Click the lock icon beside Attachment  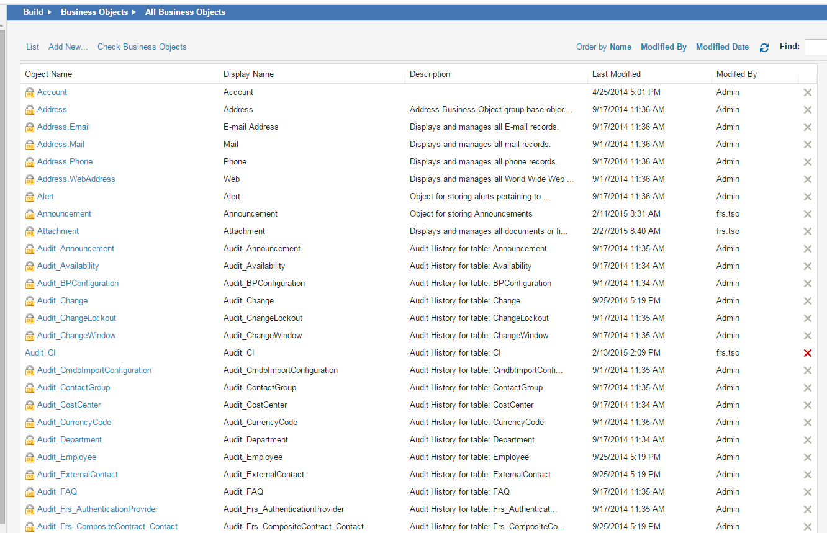click(x=29, y=231)
